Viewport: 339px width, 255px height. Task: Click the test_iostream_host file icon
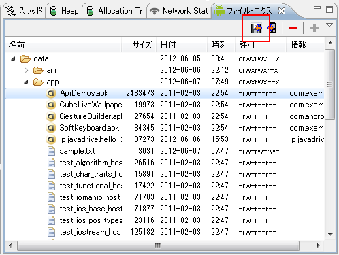(x=51, y=232)
